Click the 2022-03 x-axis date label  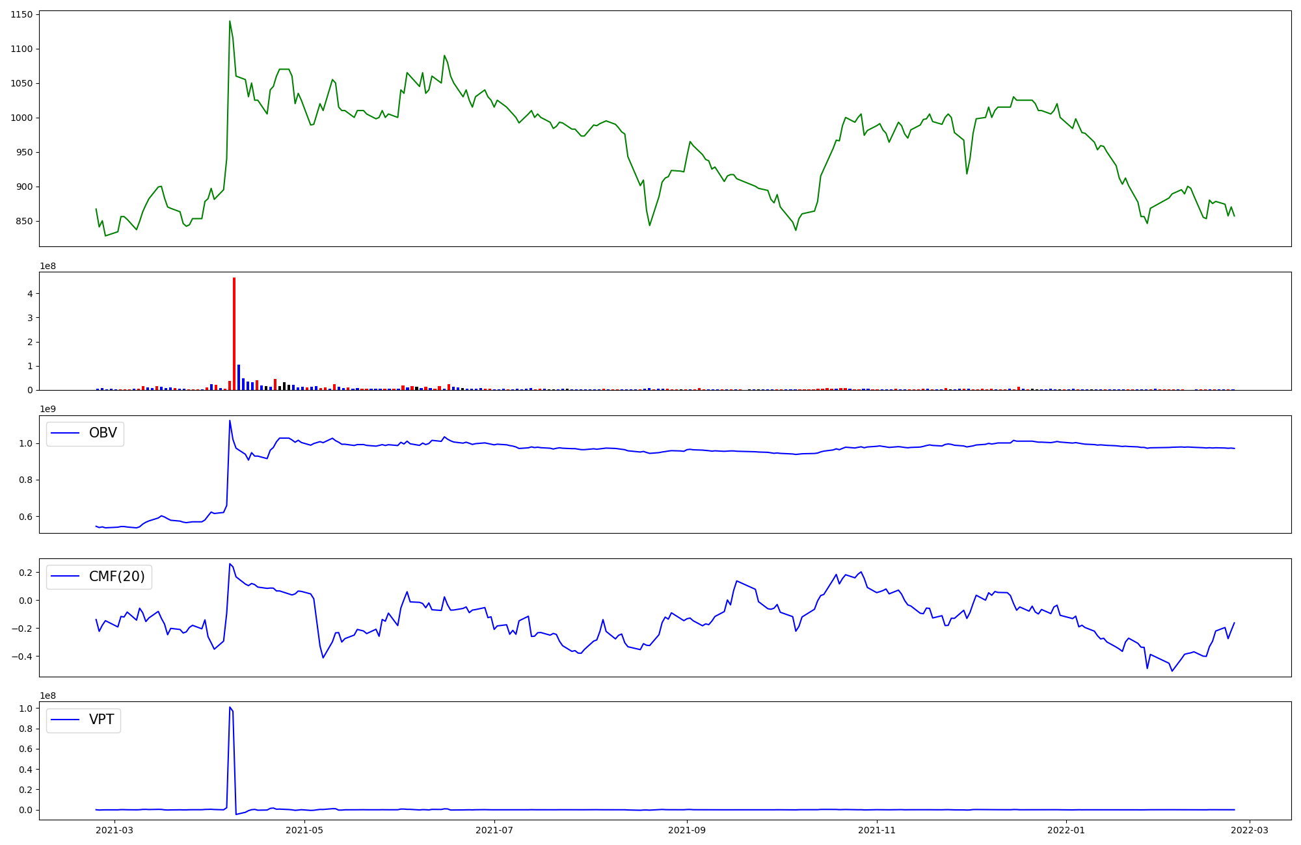tap(1250, 830)
